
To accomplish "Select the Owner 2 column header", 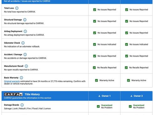I will click(x=136, y=96).
